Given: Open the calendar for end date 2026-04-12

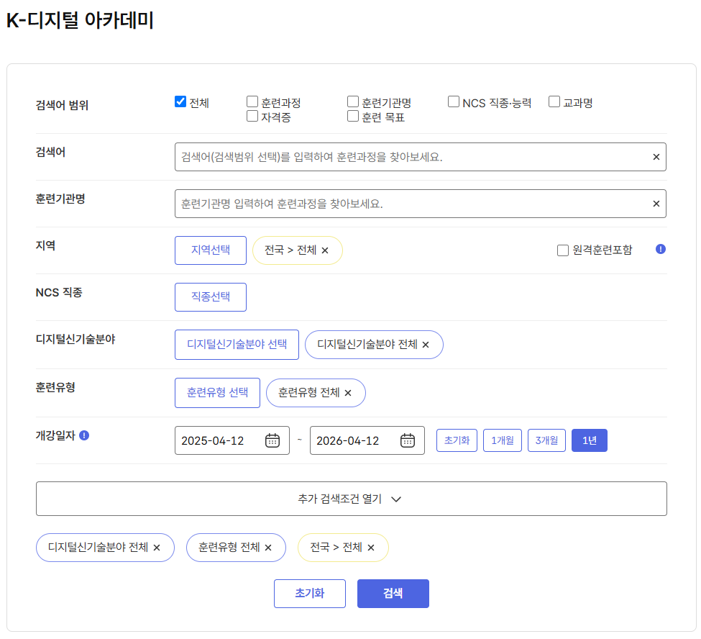Looking at the screenshot, I should 407,440.
